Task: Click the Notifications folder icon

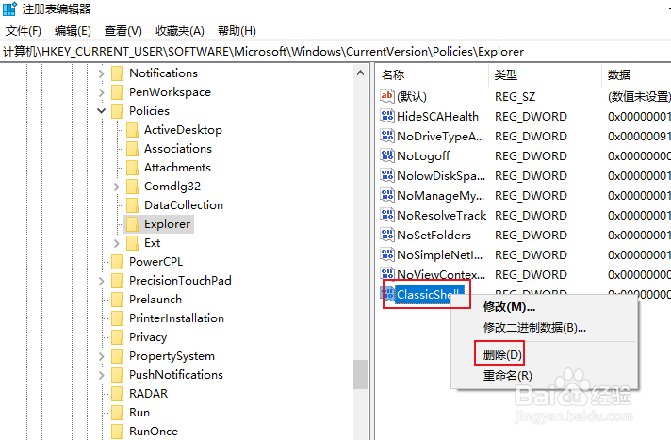Action: click(117, 73)
